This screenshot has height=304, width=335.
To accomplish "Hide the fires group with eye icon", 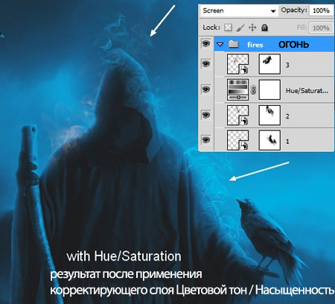I will pyautogui.click(x=205, y=44).
